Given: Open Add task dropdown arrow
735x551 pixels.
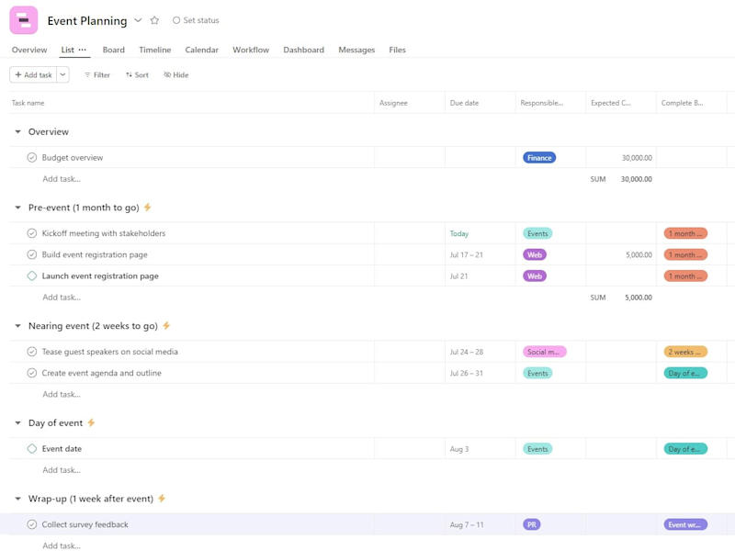Looking at the screenshot, I should [x=62, y=74].
